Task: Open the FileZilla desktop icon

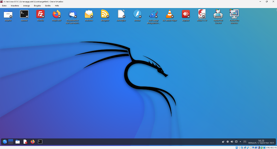Action: pyautogui.click(x=40, y=14)
